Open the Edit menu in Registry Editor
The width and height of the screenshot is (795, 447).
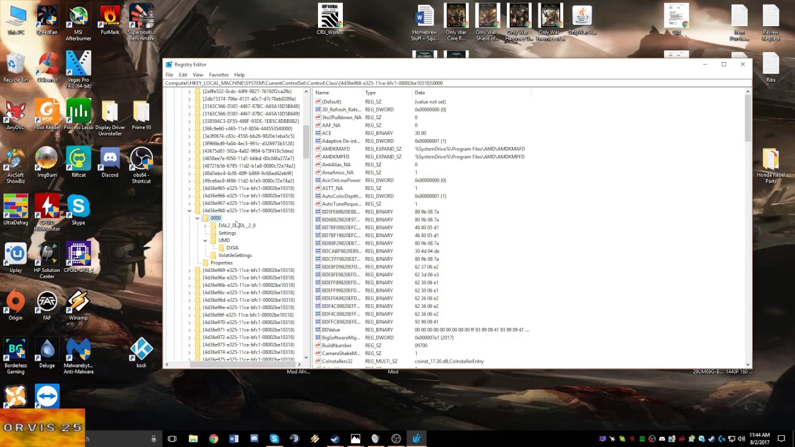183,74
